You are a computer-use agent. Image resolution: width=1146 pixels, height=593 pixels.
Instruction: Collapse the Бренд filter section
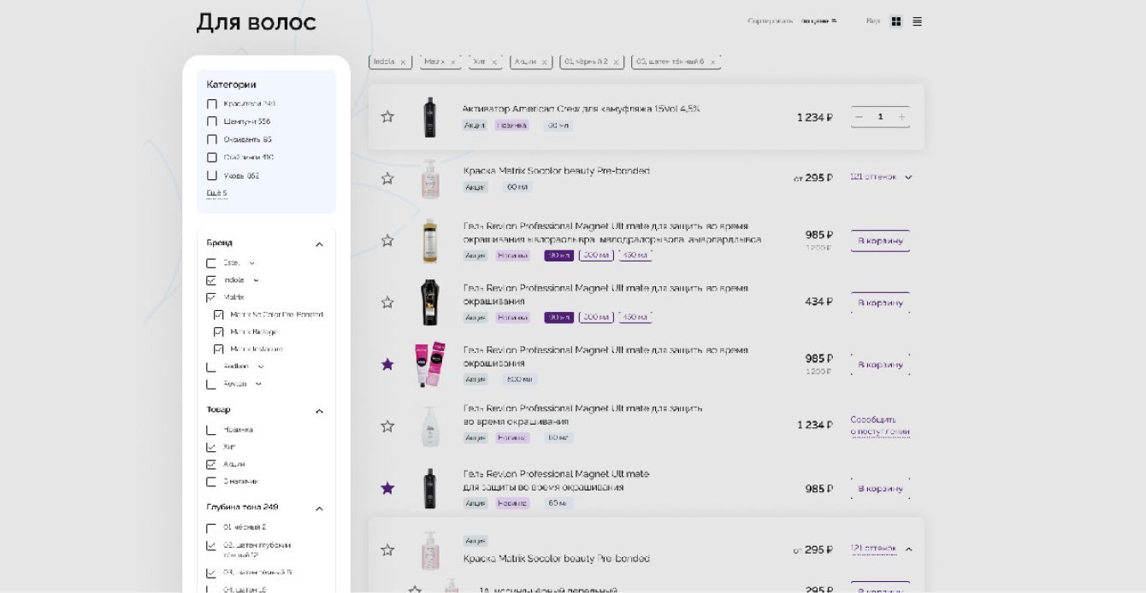pyautogui.click(x=319, y=244)
